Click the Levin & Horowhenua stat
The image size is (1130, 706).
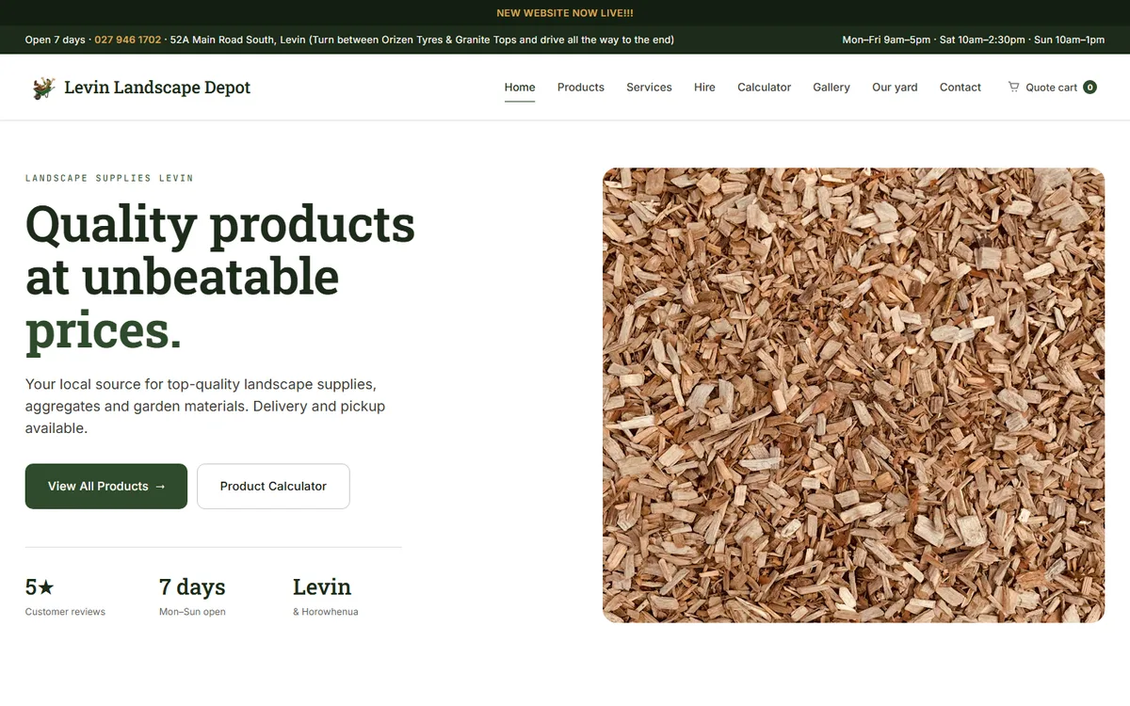point(326,598)
